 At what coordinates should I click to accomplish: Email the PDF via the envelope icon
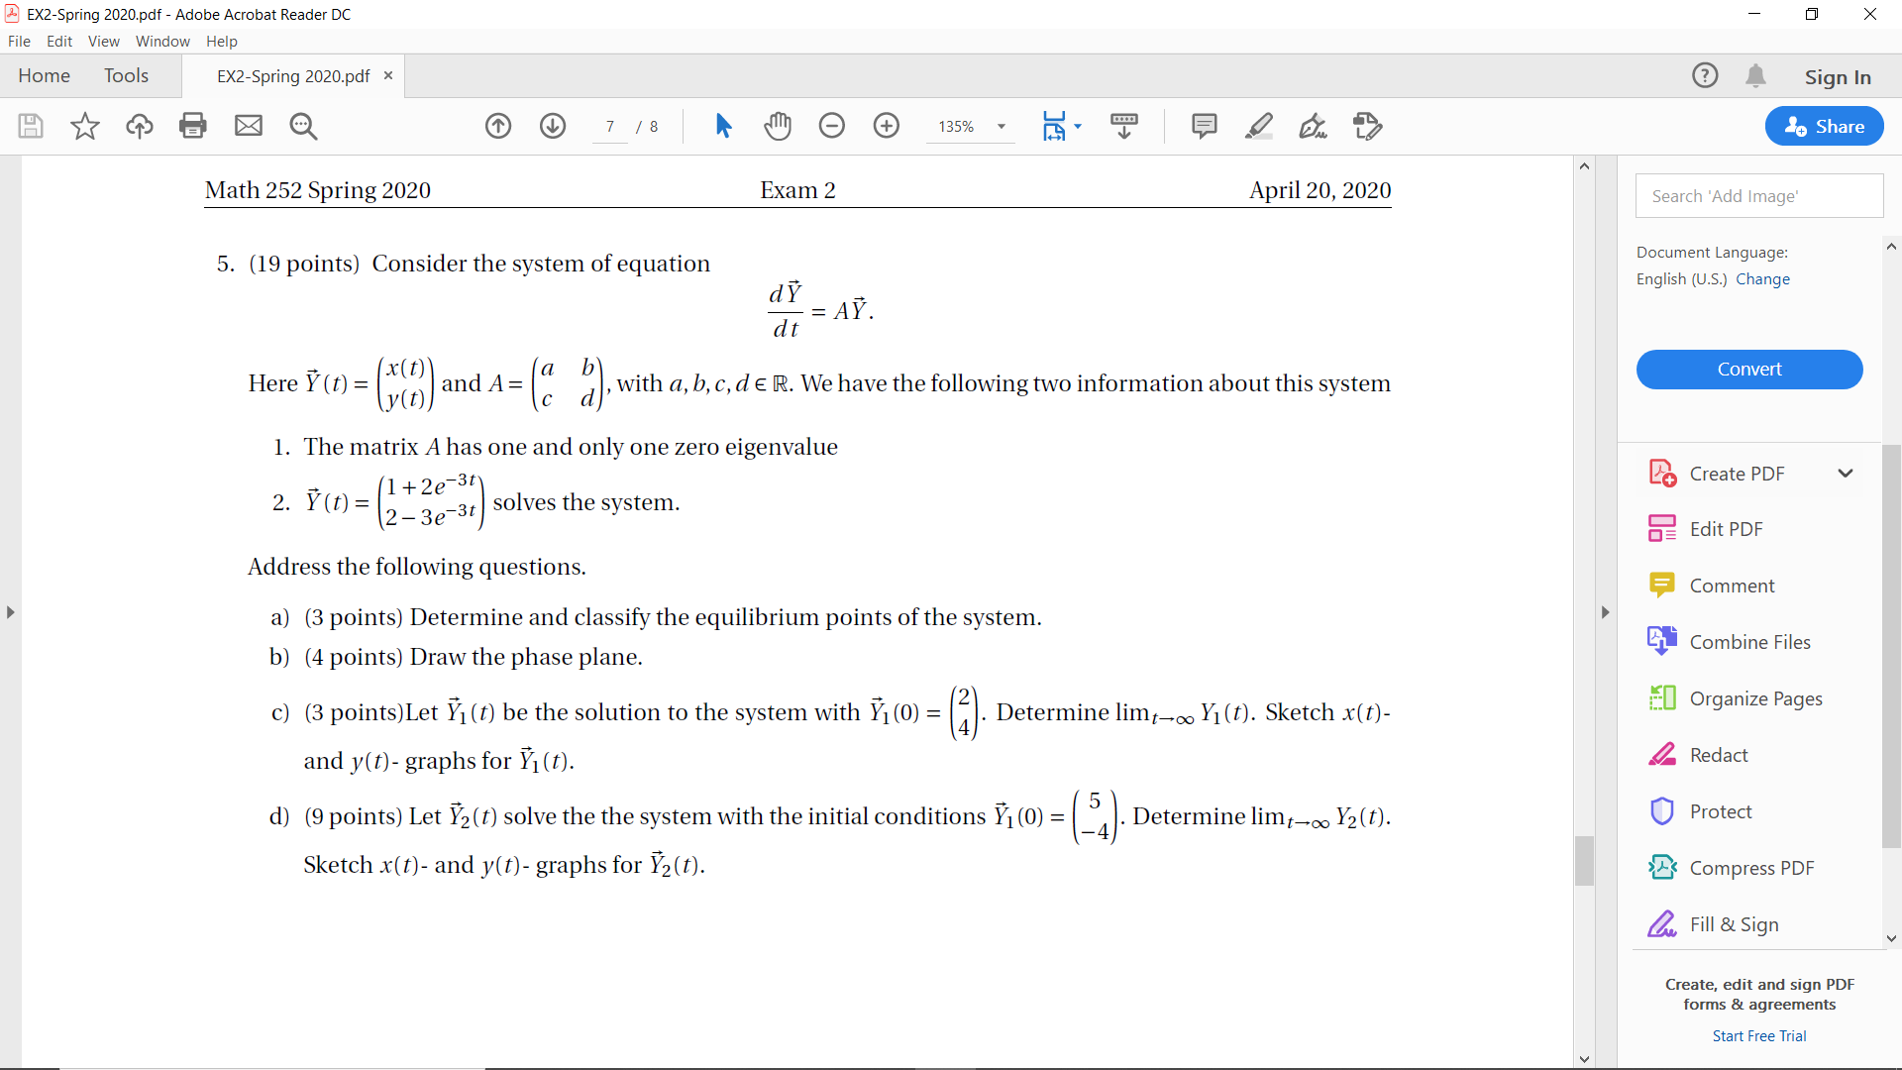(249, 126)
